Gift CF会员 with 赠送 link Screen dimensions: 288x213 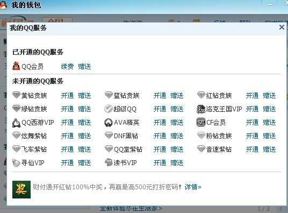point(269,123)
